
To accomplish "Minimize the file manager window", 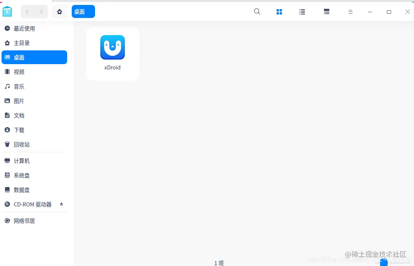I will (370, 12).
